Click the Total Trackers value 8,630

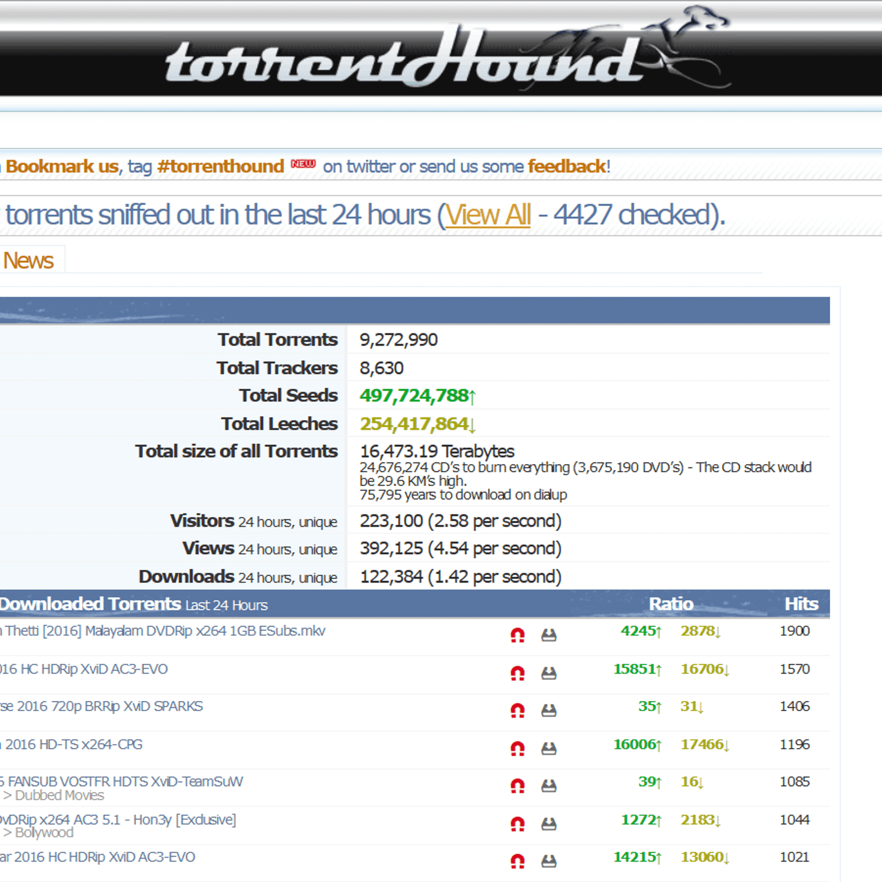click(x=381, y=368)
